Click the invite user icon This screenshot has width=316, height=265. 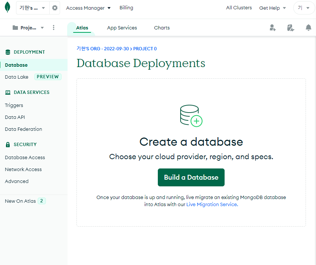[x=272, y=28]
